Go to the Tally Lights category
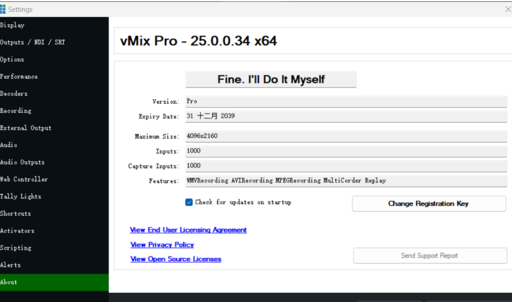512x302 pixels. [54, 196]
